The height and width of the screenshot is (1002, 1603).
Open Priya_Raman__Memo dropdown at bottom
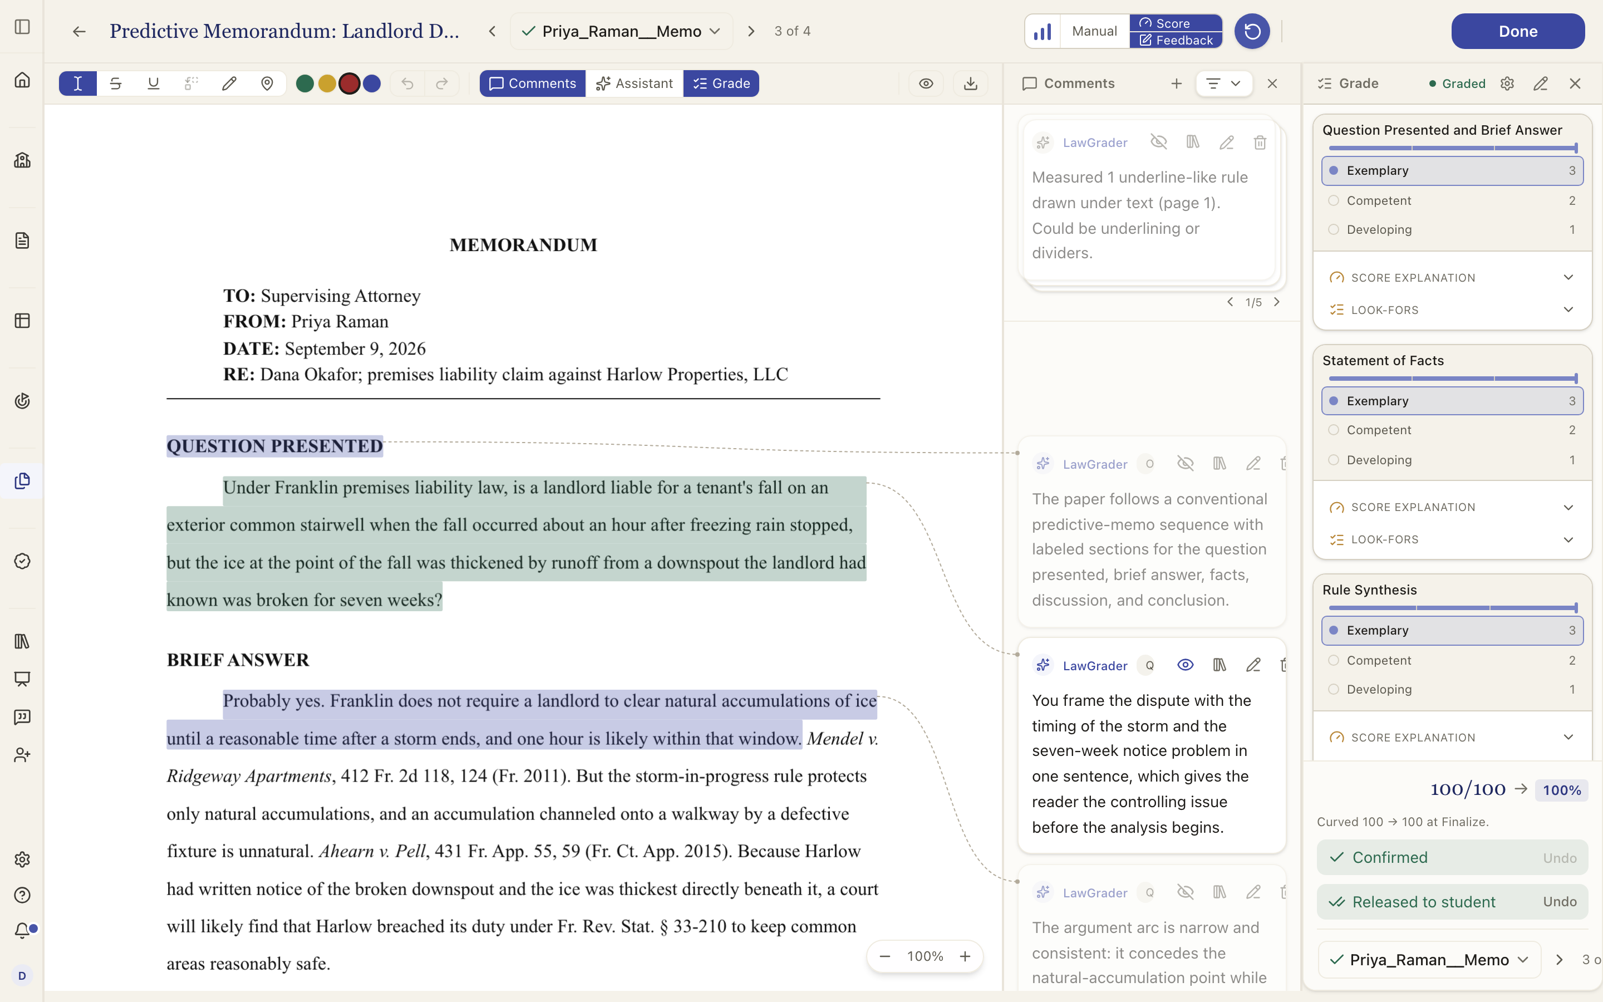(x=1429, y=960)
